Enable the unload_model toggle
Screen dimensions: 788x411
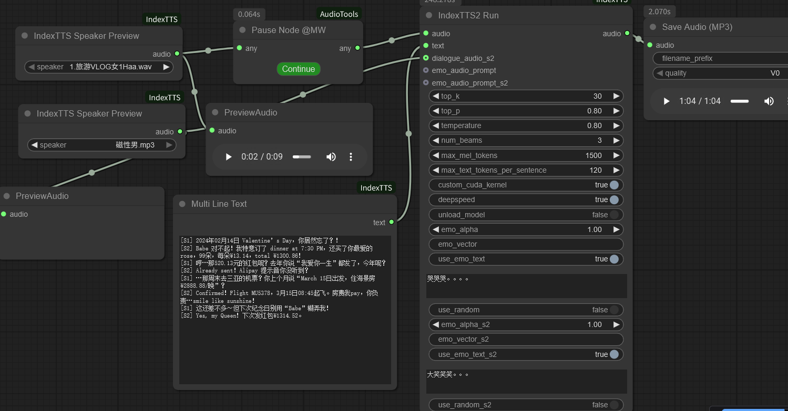click(613, 215)
